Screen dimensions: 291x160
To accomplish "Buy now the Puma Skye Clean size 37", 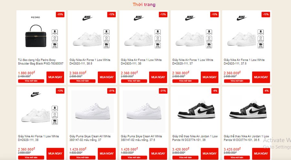I will 107,154.
